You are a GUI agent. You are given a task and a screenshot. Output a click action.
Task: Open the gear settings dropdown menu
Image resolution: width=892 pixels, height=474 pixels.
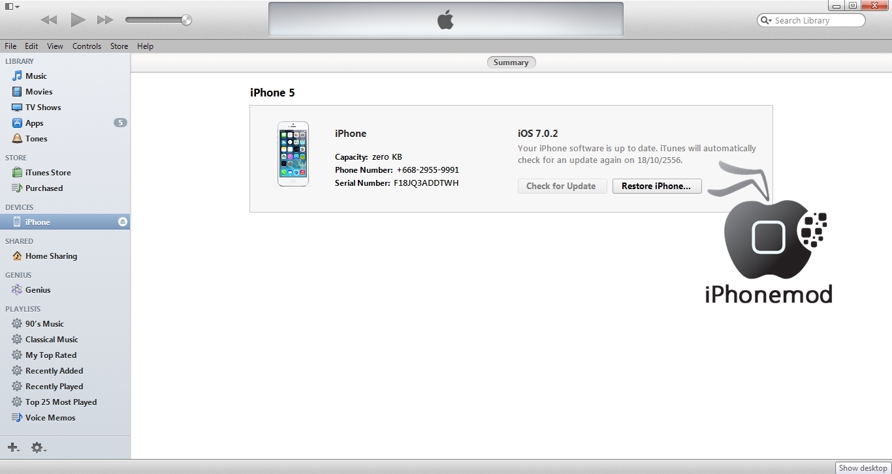point(39,447)
